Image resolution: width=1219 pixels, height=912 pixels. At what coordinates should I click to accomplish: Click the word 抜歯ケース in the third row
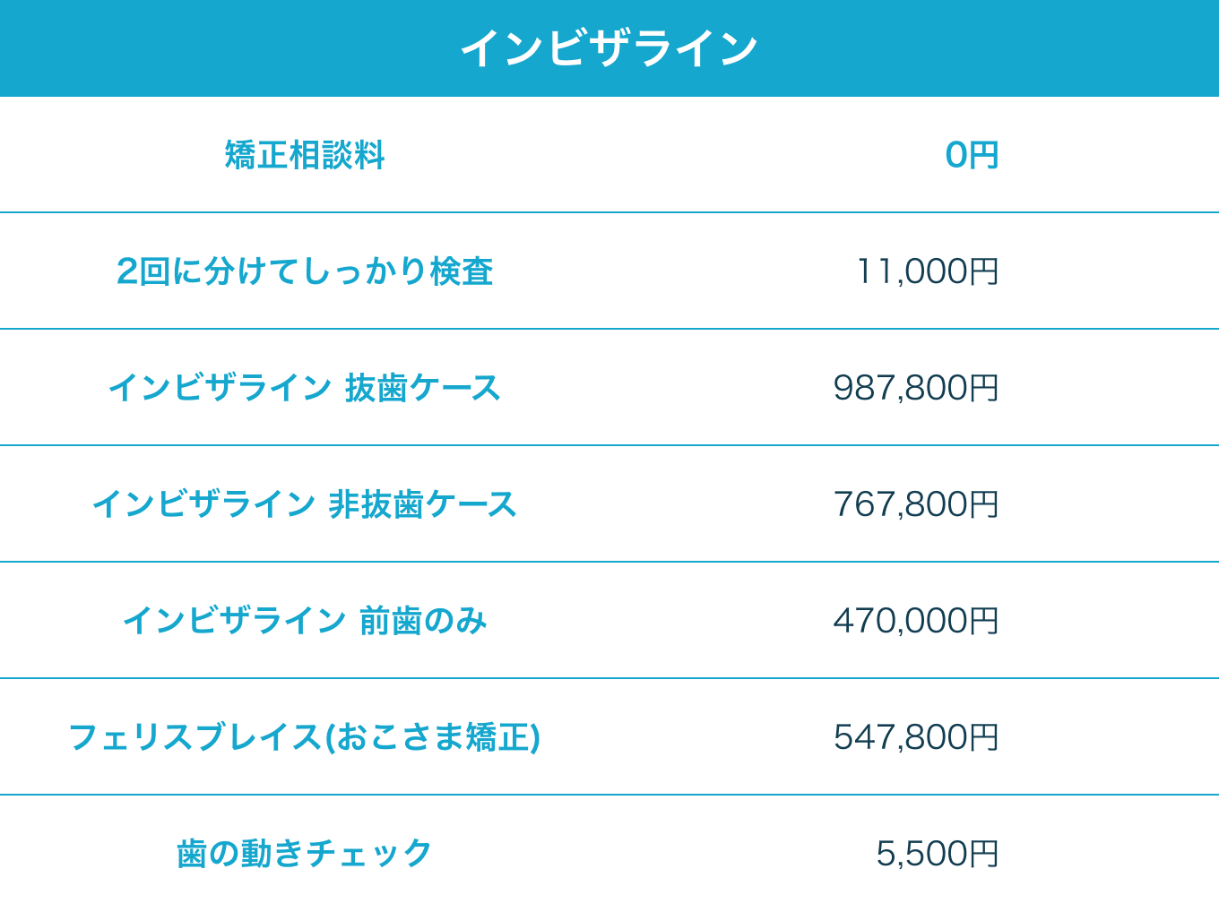423,388
